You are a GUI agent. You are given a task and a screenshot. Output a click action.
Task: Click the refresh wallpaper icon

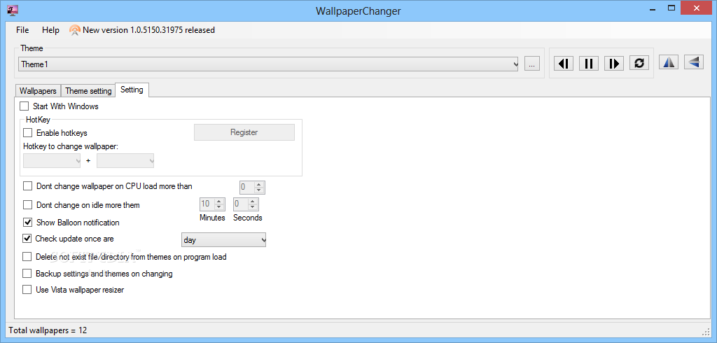pyautogui.click(x=639, y=63)
